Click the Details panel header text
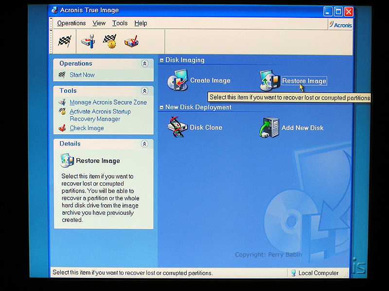 pyautogui.click(x=70, y=144)
